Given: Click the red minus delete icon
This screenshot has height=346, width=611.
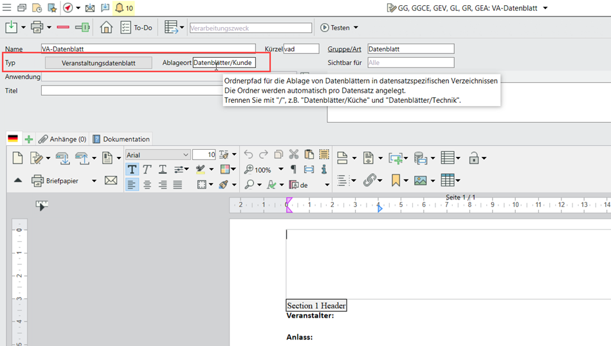Looking at the screenshot, I should [x=63, y=28].
